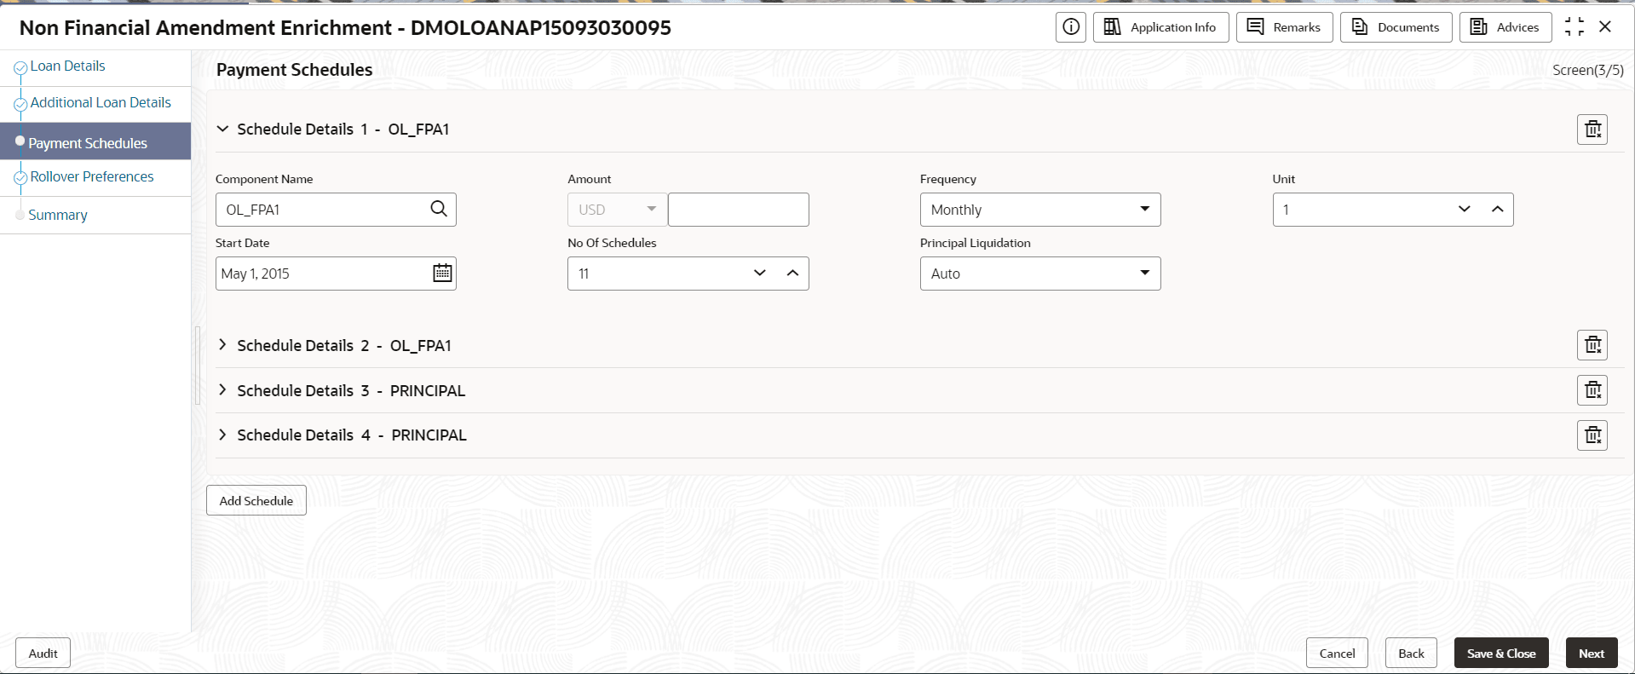Click the Add Schedule button
Viewport: 1635px width, 674px height.
pos(256,500)
